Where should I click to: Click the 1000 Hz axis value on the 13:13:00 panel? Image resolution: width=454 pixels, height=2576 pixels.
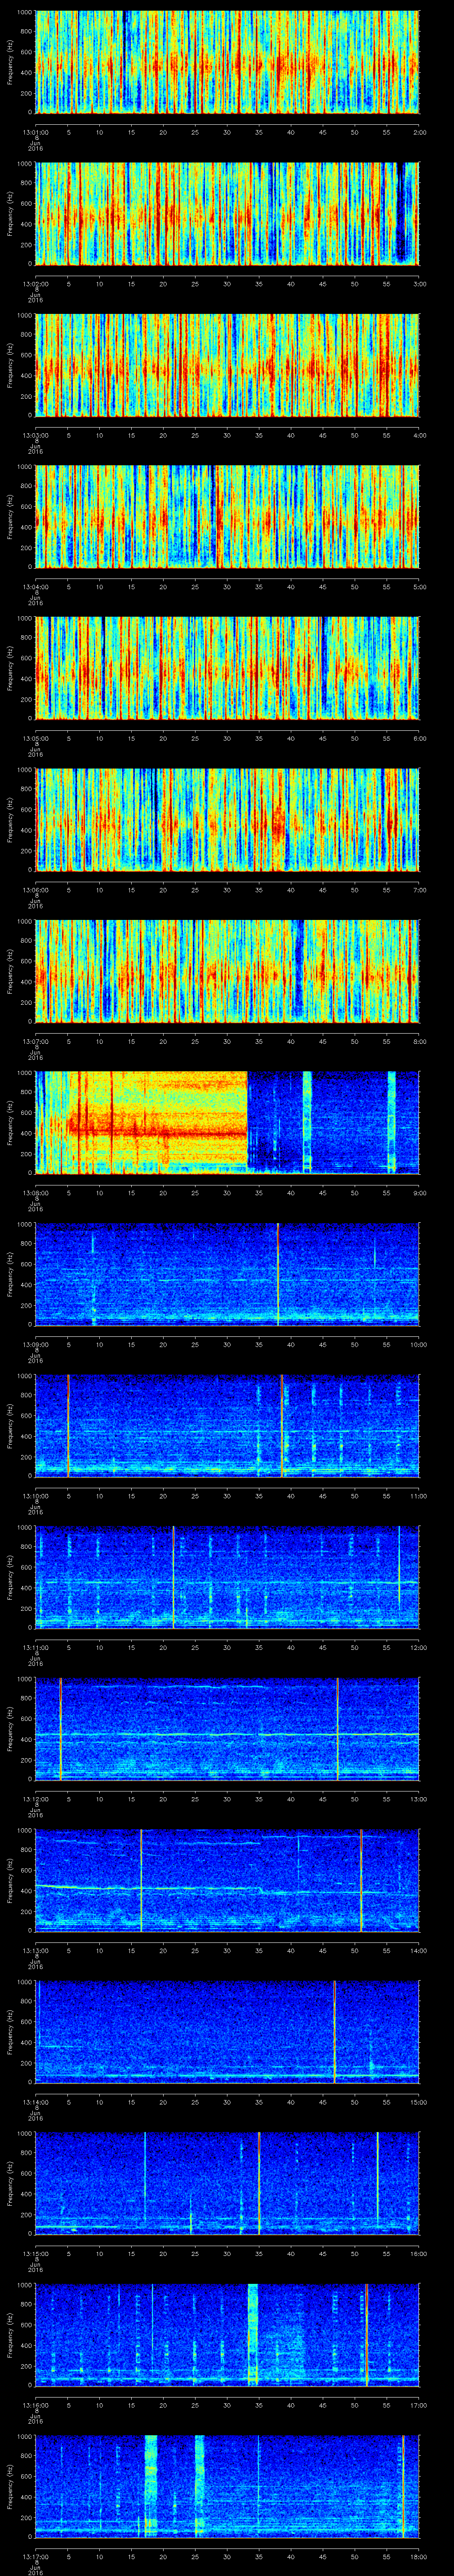pyautogui.click(x=24, y=1831)
